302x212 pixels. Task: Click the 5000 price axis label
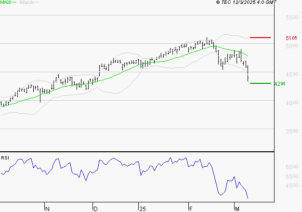pos(292,46)
